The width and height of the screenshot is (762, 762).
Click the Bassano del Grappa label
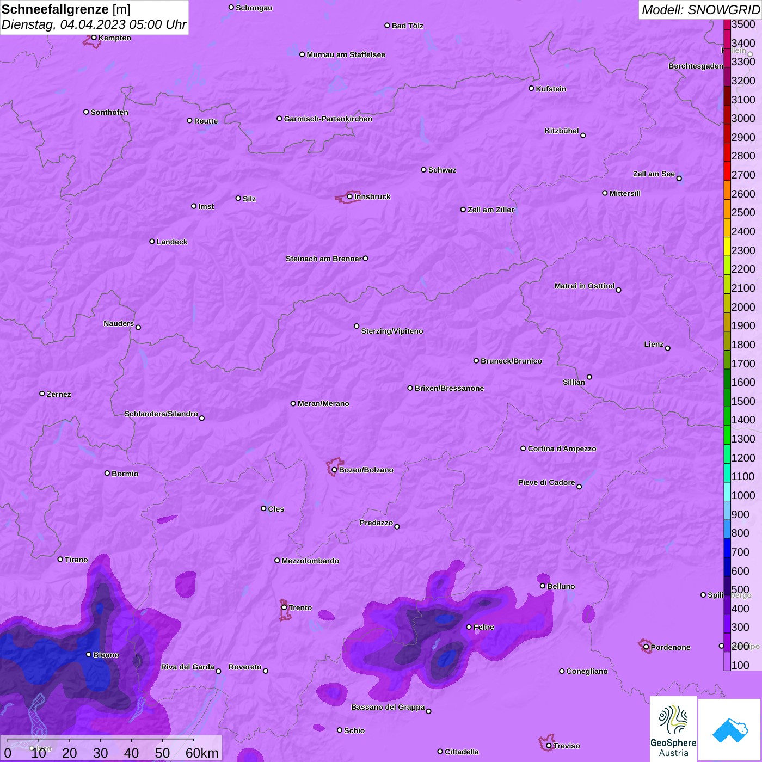pyautogui.click(x=388, y=707)
